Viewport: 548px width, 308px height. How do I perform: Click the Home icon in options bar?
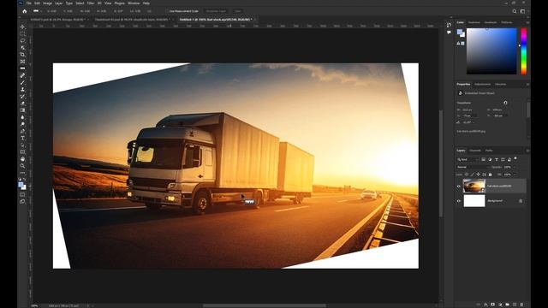[x=25, y=11]
